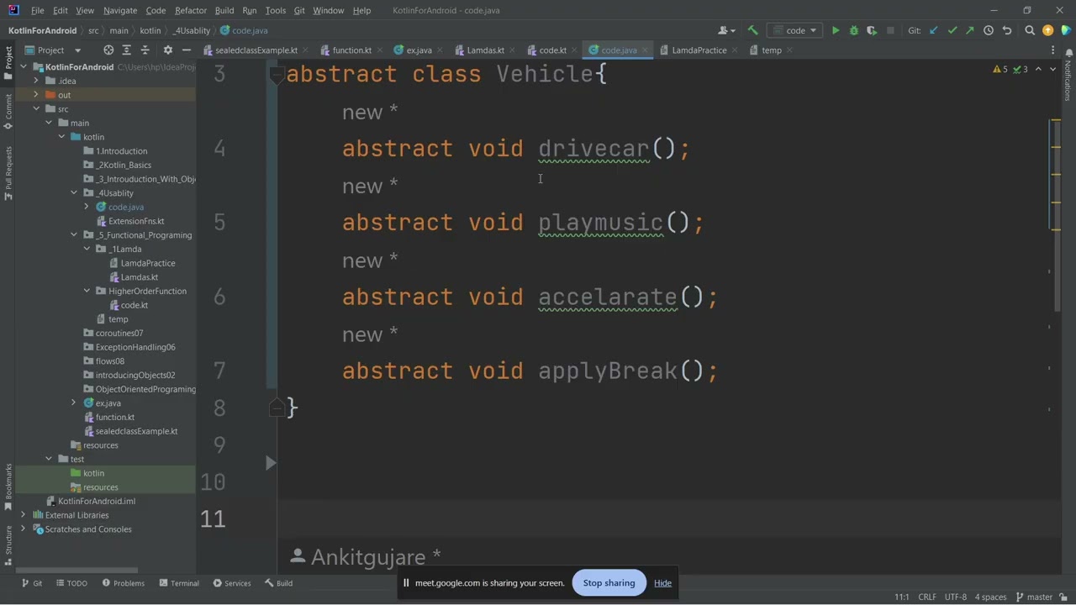The image size is (1076, 605).
Task: Go to next highlighted error arrow
Action: [x=1052, y=69]
